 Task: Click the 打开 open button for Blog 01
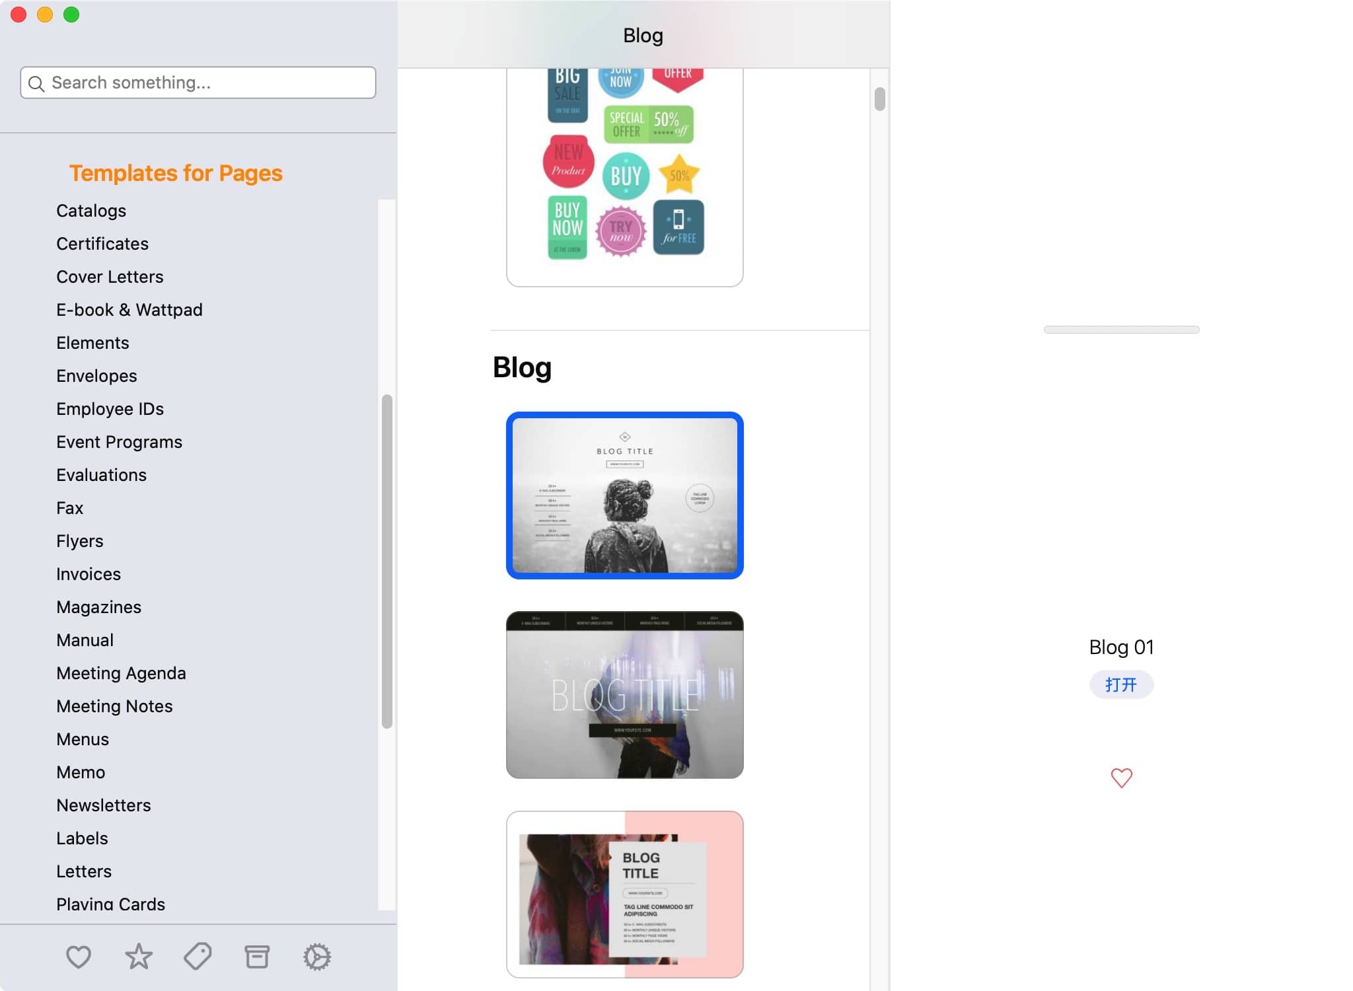pos(1121,684)
